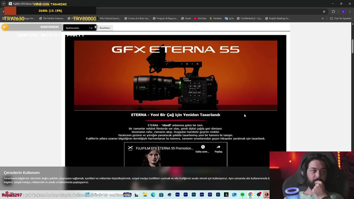Open the FUJIFILM GFX ETERNA 55 Promotion video title
This screenshot has width=354, height=199.
point(165,148)
